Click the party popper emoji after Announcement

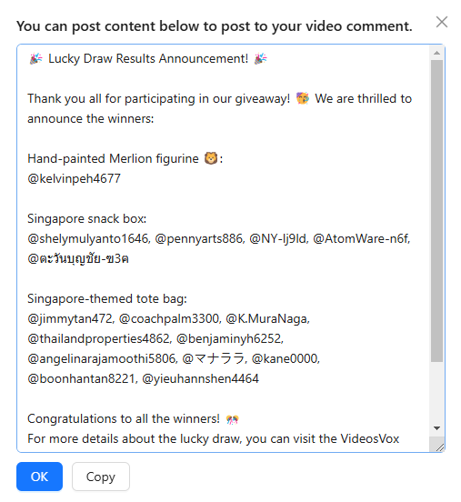click(261, 58)
